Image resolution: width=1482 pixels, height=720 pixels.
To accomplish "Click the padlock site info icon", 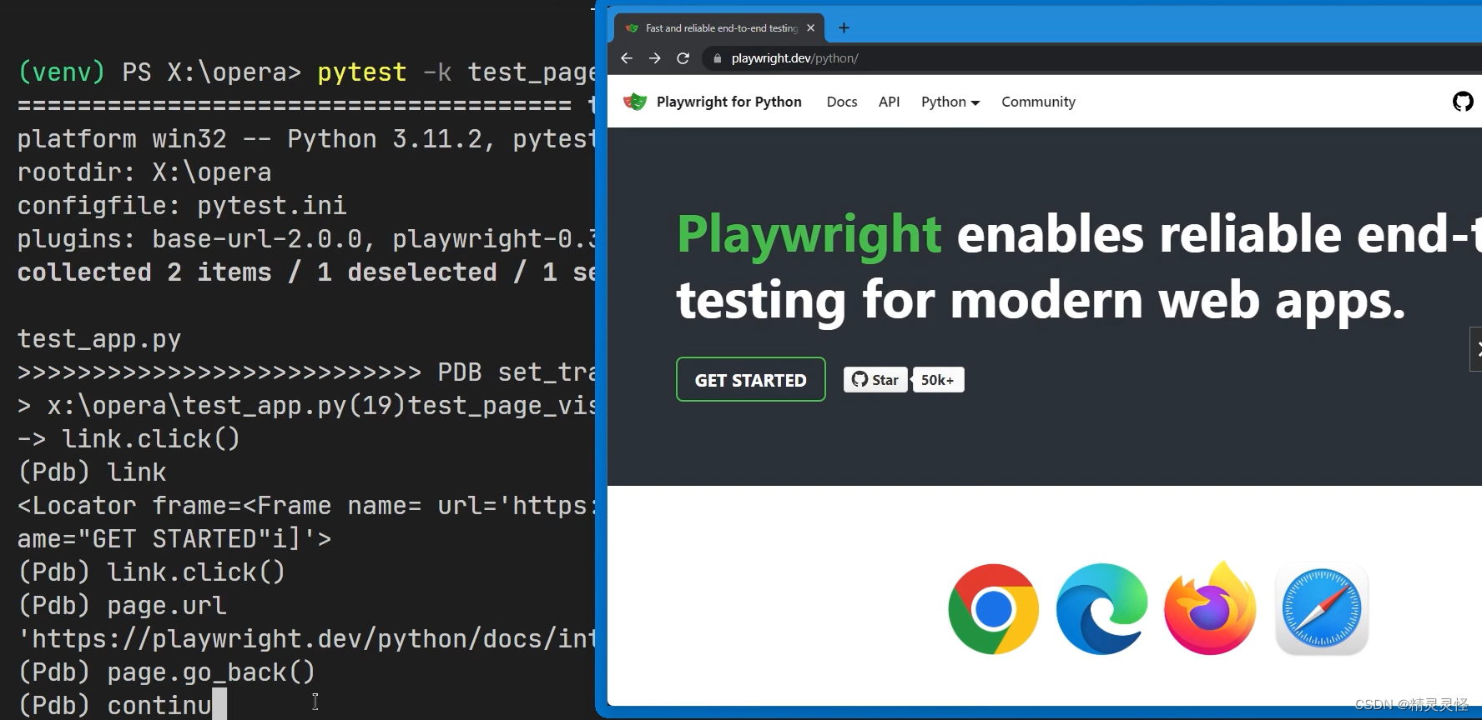I will click(x=717, y=58).
